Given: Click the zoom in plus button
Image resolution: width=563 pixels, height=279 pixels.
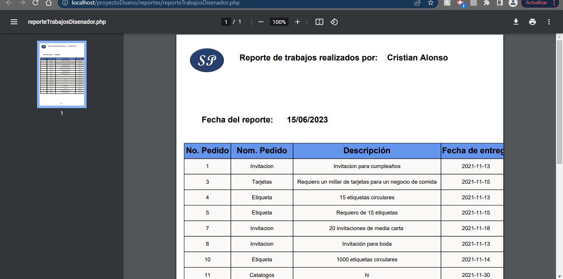Looking at the screenshot, I should [x=298, y=22].
